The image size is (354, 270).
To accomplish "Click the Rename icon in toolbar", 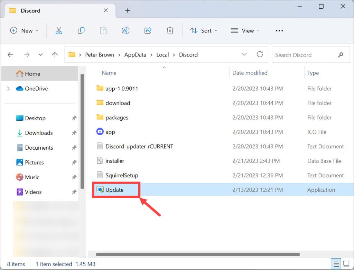I will click(x=125, y=31).
